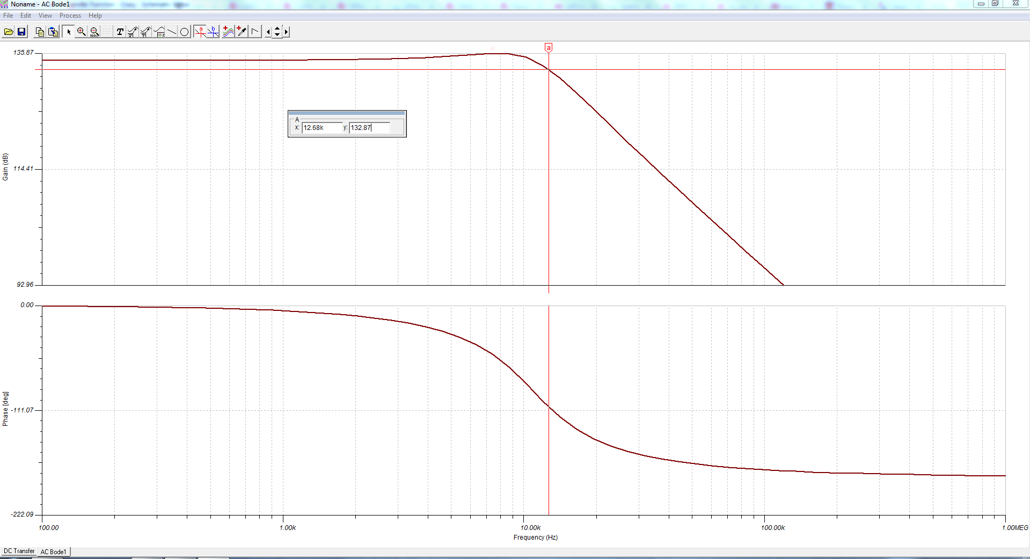This screenshot has height=559, width=1030.
Task: Click the curve question-mark identify tool
Action: 146,32
